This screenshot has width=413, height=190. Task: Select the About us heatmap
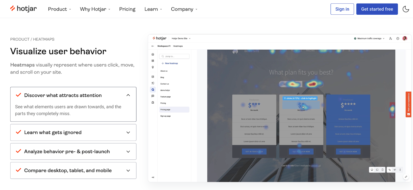point(164,71)
